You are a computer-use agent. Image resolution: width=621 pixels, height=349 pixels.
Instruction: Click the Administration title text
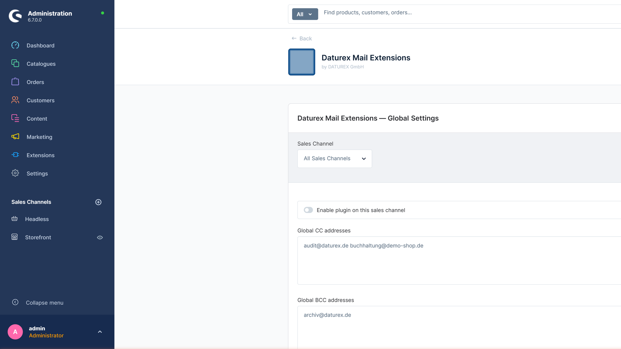[50, 14]
